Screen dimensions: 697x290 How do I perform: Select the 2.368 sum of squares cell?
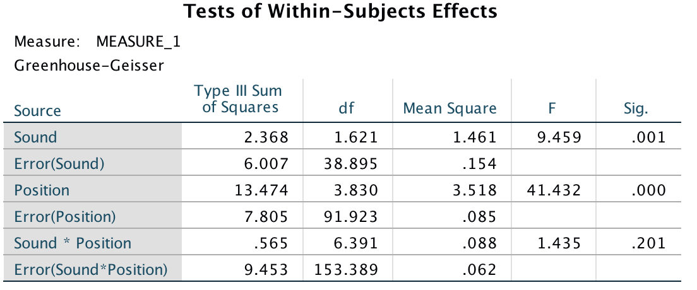tap(266, 137)
